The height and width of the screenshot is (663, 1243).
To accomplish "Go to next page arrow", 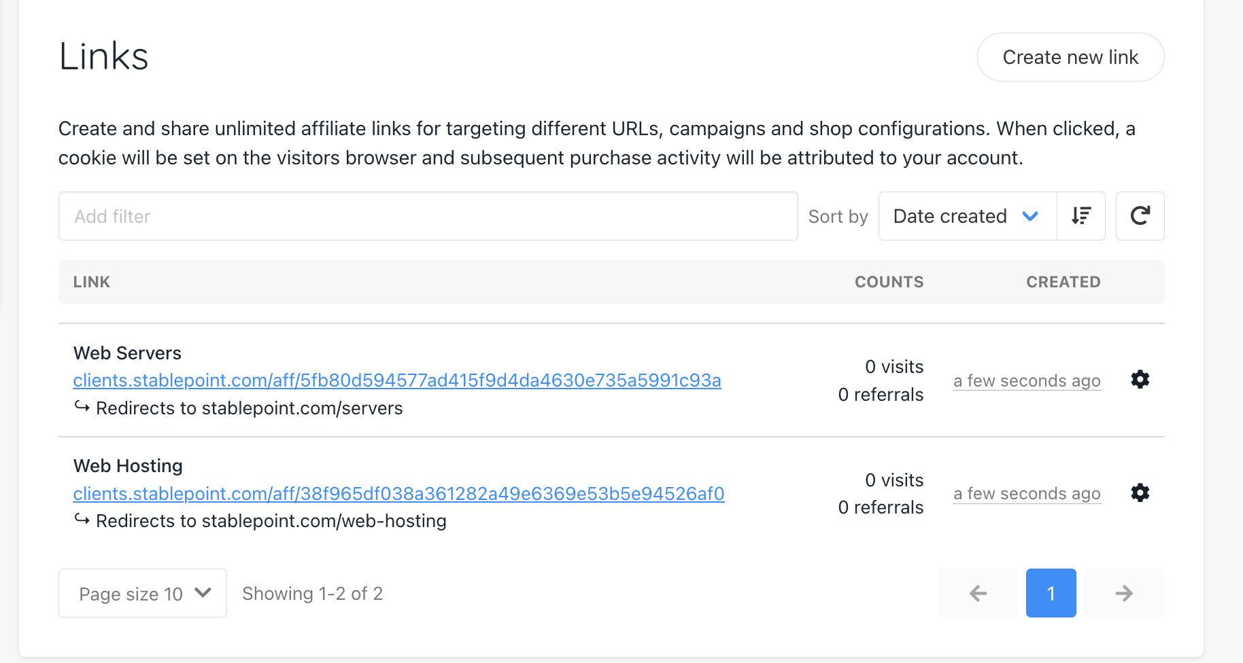I will point(1124,593).
